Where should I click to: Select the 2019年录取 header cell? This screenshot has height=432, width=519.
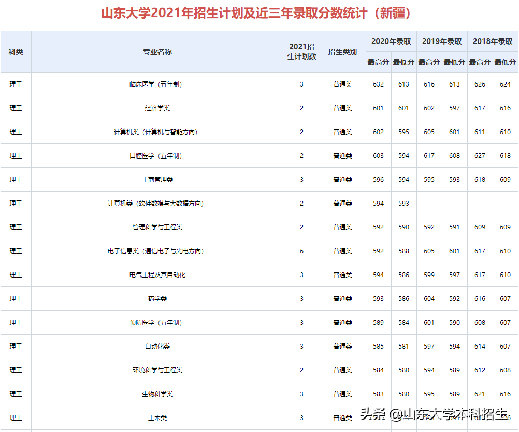tap(441, 42)
